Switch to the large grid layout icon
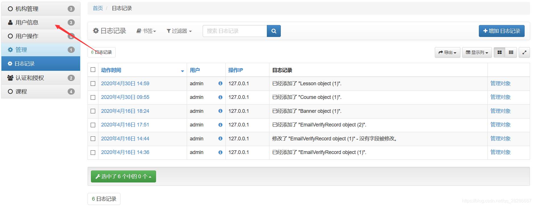534x206 pixels. click(x=499, y=52)
